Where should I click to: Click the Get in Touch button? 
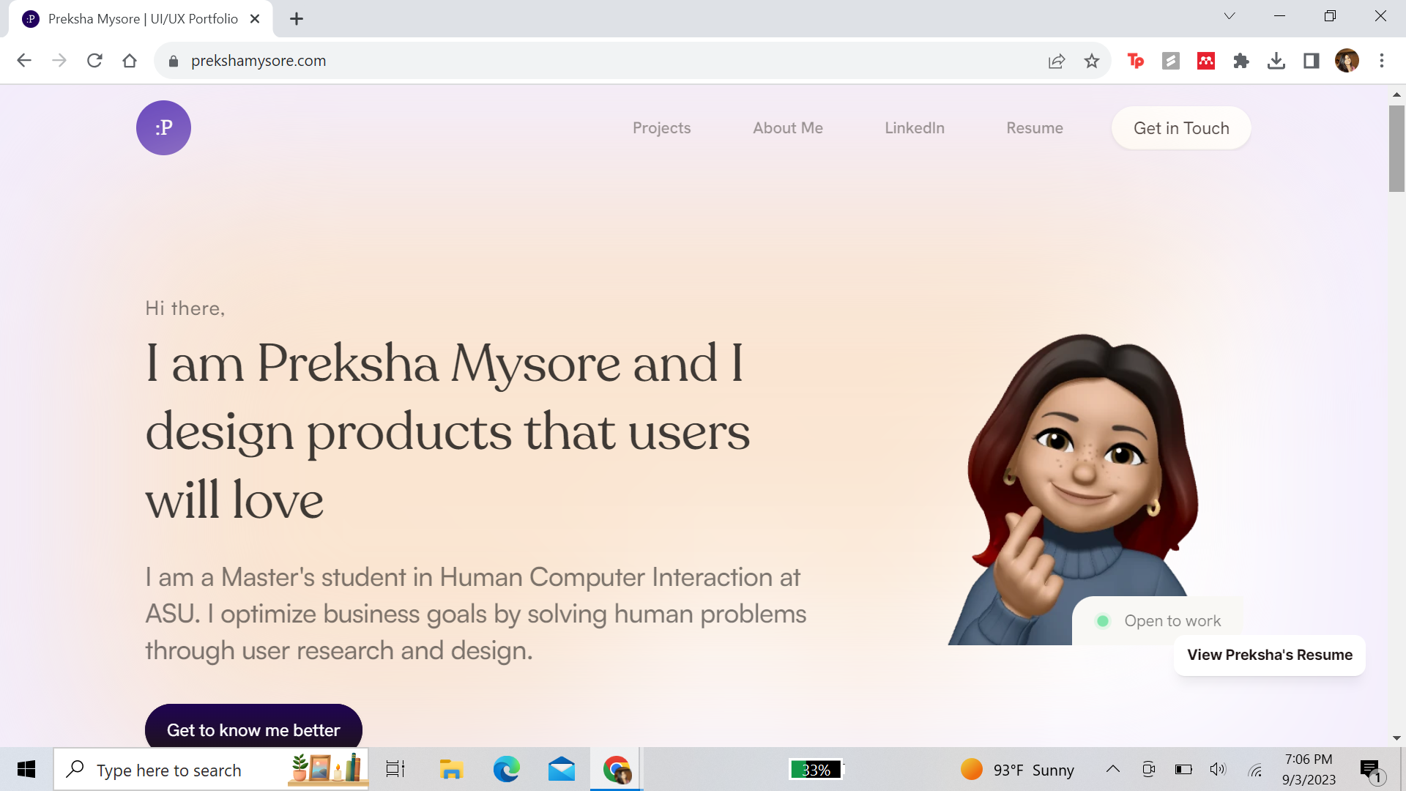click(x=1180, y=128)
